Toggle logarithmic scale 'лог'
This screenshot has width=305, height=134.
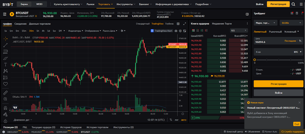point(177,120)
